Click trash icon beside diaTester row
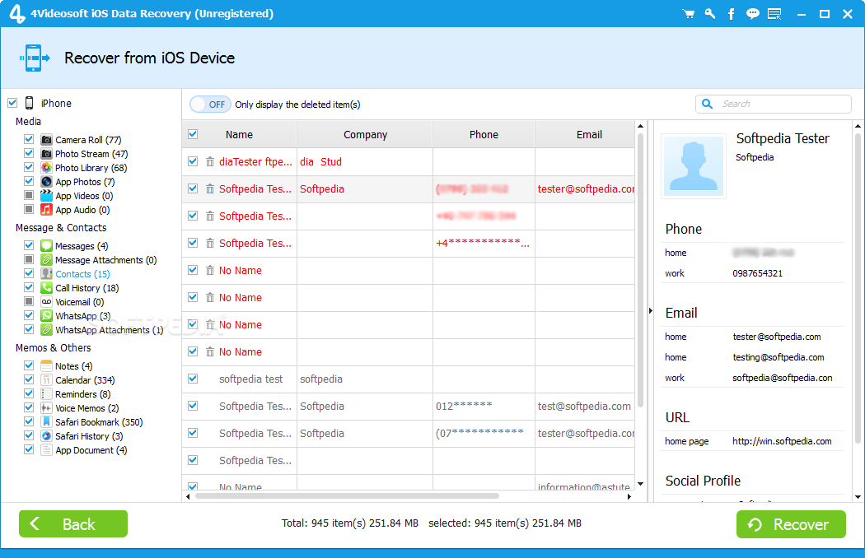This screenshot has width=865, height=558. [210, 161]
